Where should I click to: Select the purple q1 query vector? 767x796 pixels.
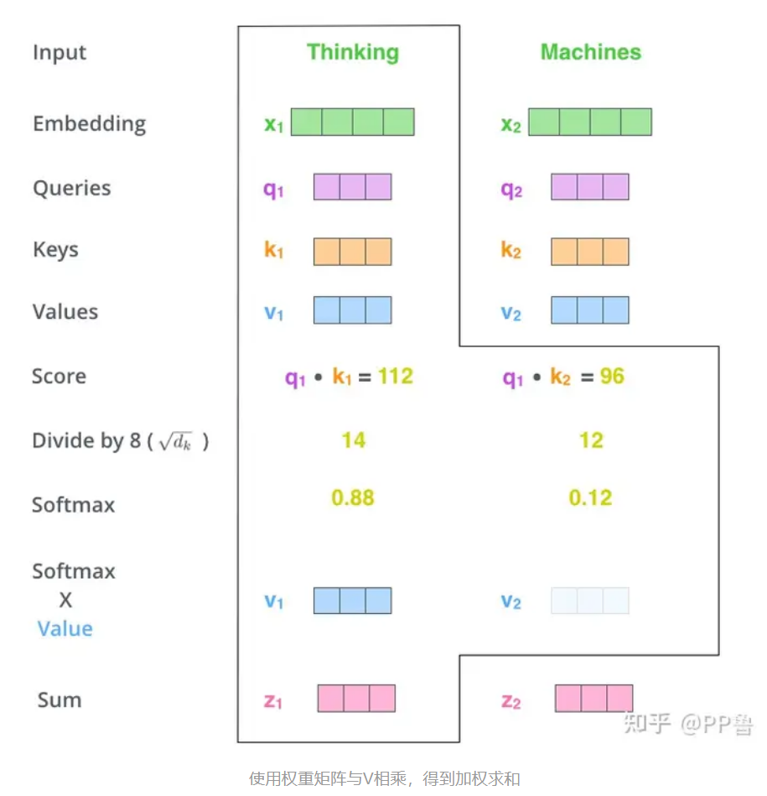point(353,187)
